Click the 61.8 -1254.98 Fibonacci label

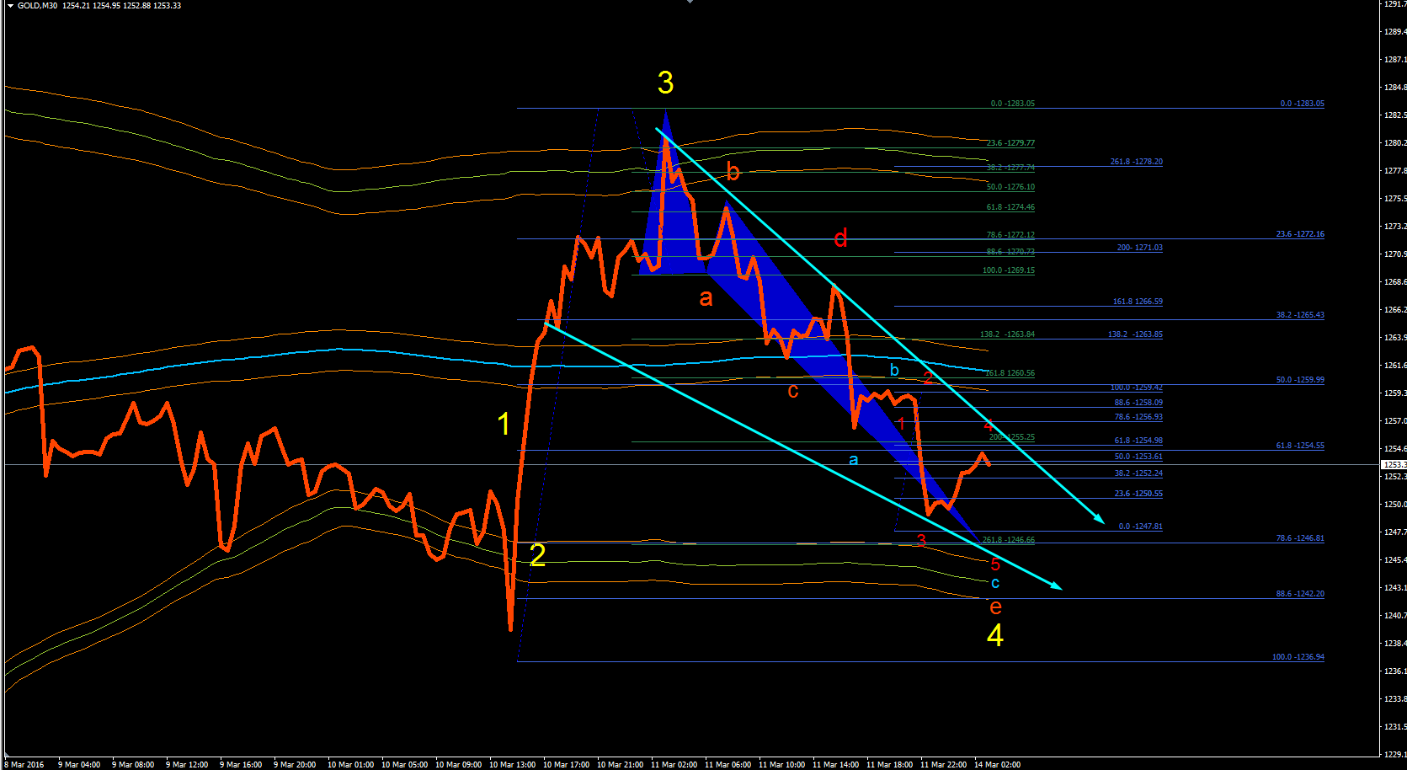point(1138,441)
